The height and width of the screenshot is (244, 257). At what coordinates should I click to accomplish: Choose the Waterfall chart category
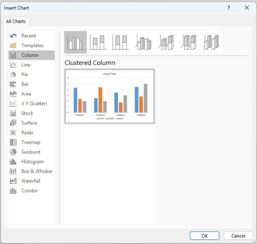tap(31, 181)
